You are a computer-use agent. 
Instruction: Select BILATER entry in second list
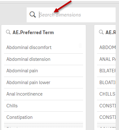click(x=106, y=71)
